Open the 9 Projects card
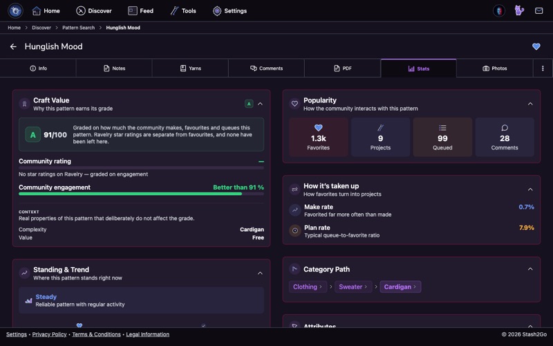Image resolution: width=553 pixels, height=346 pixels. pos(381,137)
